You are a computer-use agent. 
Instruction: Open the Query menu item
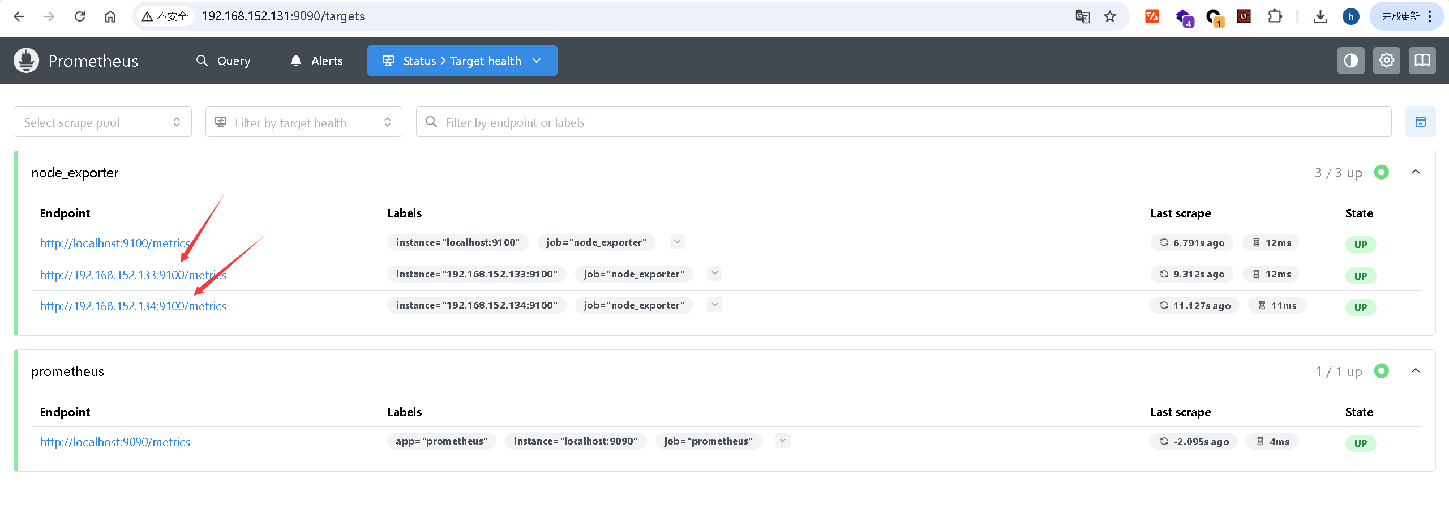pyautogui.click(x=224, y=61)
